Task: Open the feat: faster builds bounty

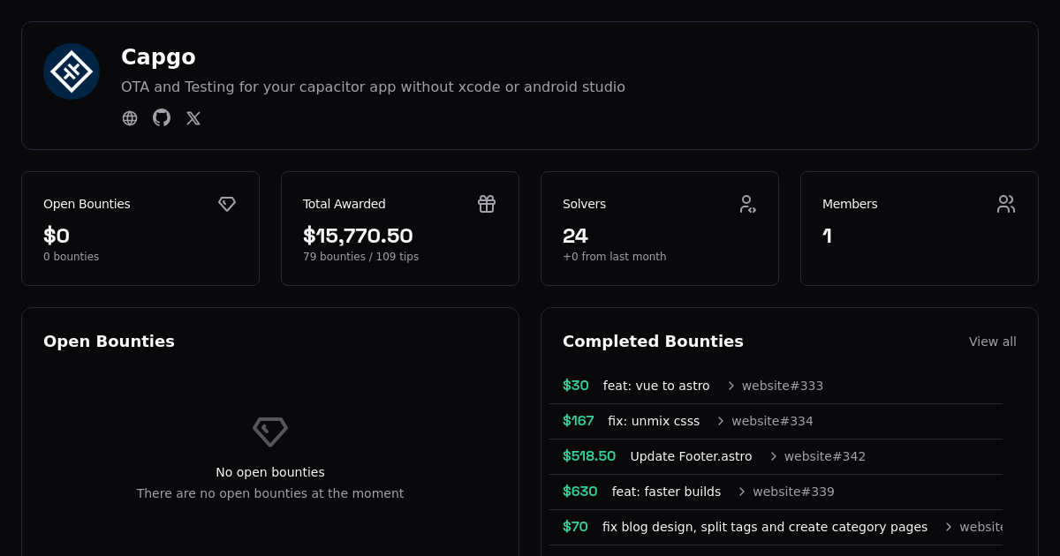Action: [666, 492]
